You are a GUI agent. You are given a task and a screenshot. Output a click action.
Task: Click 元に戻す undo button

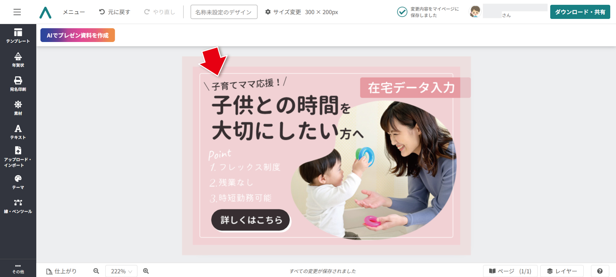(x=115, y=12)
